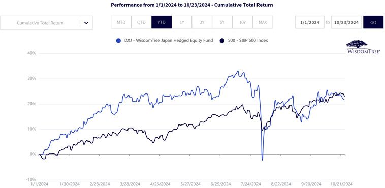Viewport: 385px width, 188px height.
Task: Switch to the 3Y period
Action: [x=202, y=22]
